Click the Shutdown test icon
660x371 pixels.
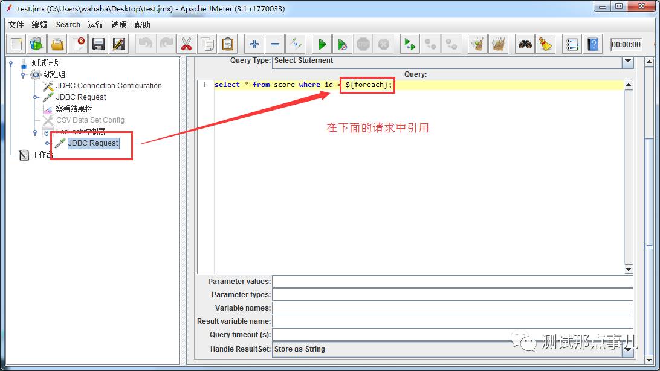click(383, 44)
